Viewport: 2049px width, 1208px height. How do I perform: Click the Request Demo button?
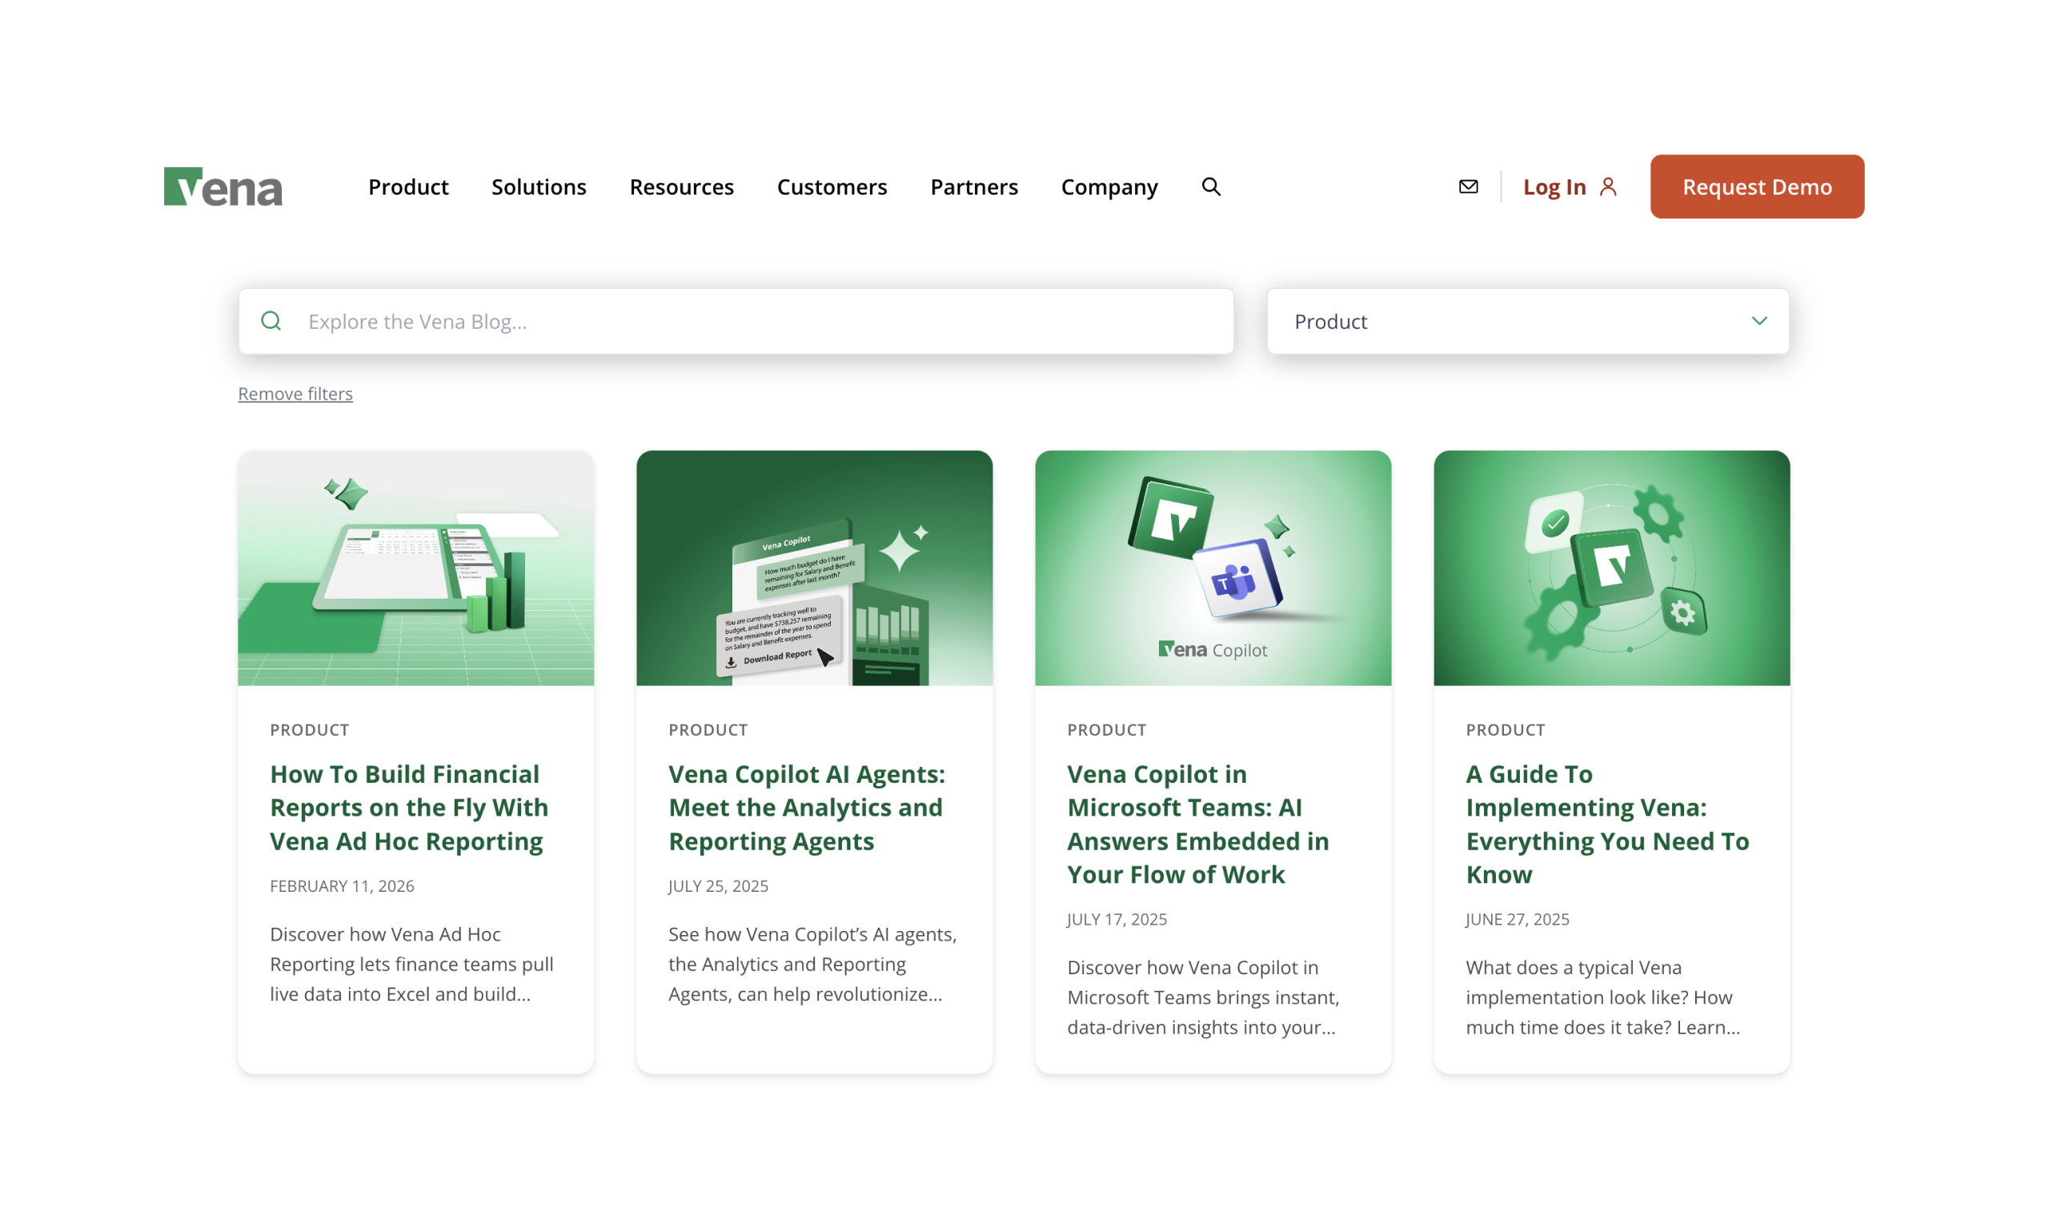[x=1757, y=187]
